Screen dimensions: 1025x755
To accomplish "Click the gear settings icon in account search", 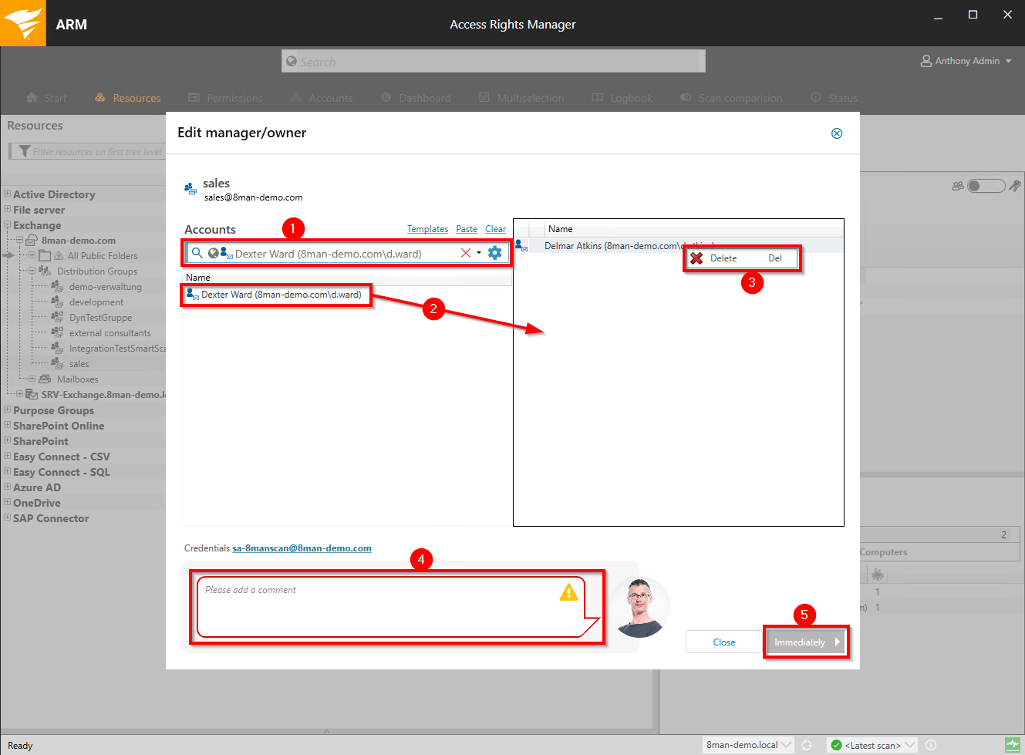I will pyautogui.click(x=495, y=253).
